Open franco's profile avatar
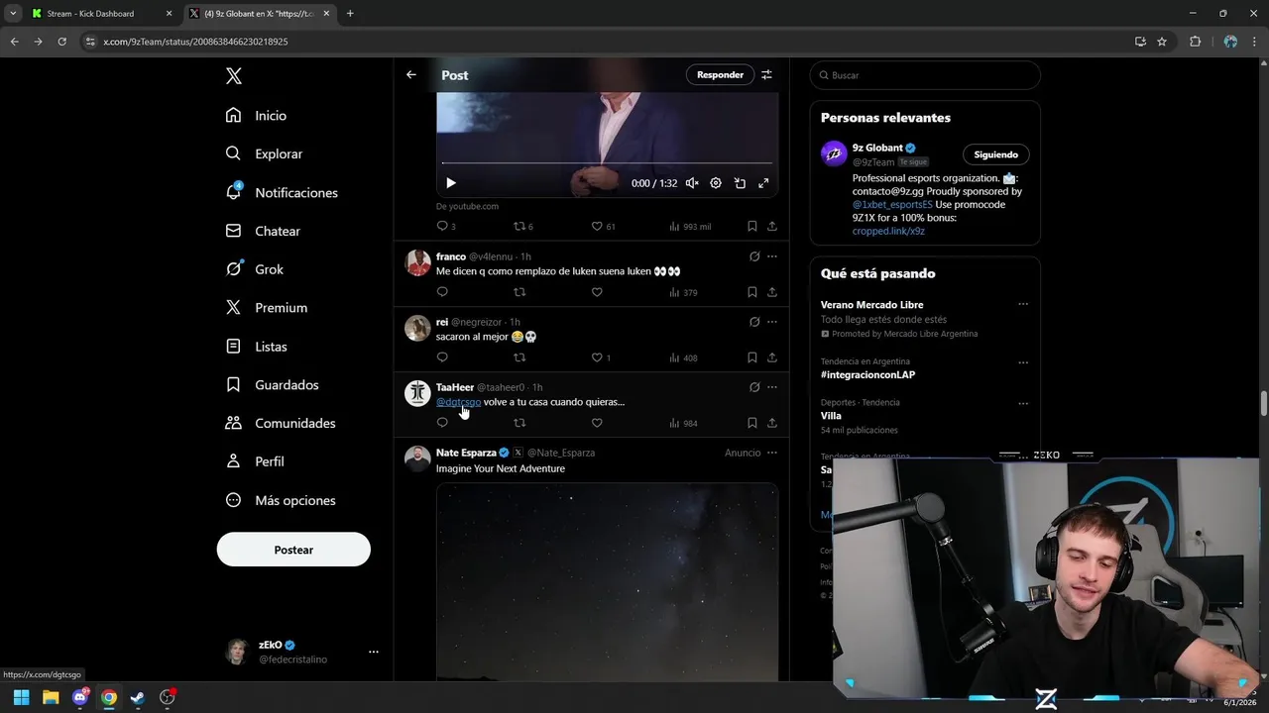Image resolution: width=1269 pixels, height=713 pixels. click(x=417, y=262)
